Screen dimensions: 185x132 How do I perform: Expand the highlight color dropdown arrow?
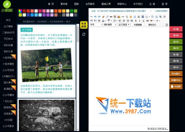click(x=154, y=21)
